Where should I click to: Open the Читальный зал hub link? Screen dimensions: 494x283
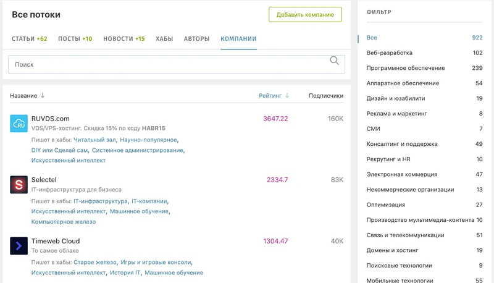pyautogui.click(x=94, y=140)
